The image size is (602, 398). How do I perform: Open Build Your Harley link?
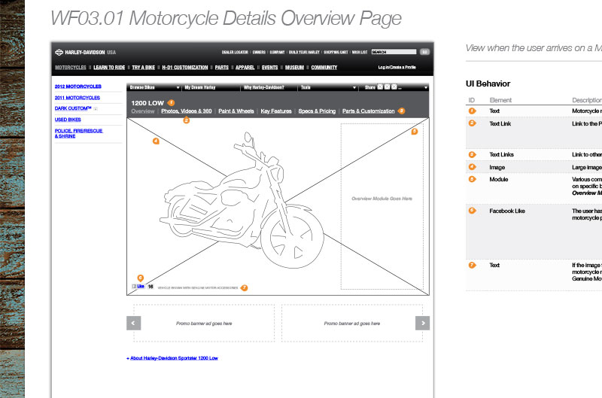click(x=304, y=52)
